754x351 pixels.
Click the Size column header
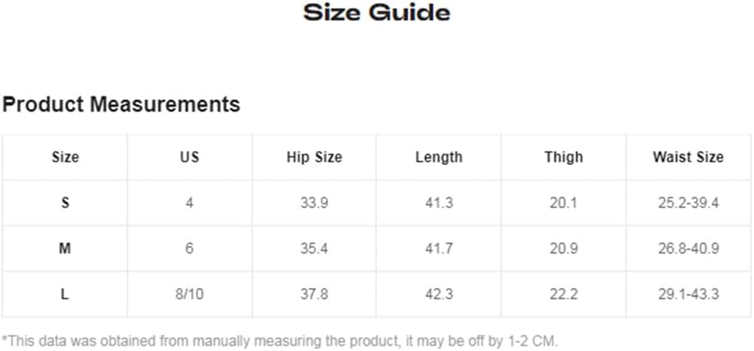tap(65, 157)
